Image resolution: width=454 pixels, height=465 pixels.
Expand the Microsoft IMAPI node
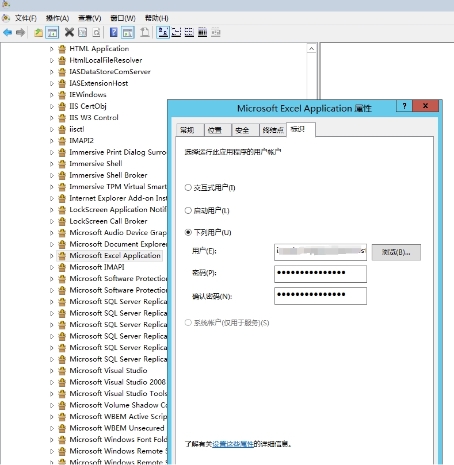pos(52,267)
